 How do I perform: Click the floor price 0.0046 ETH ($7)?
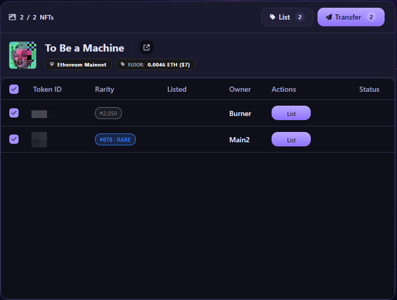(x=169, y=65)
